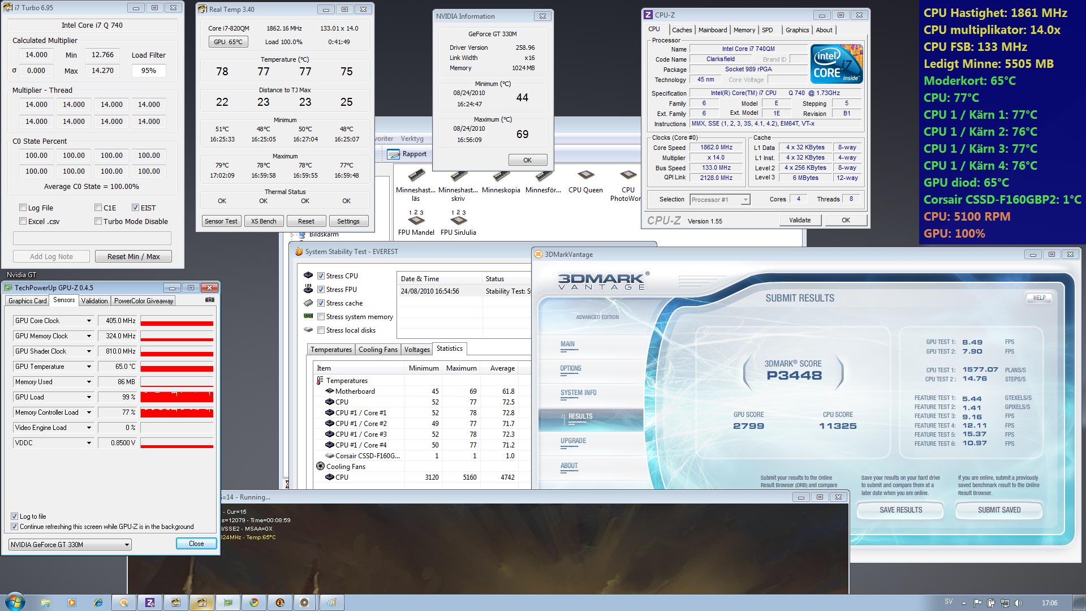1086x611 pixels.
Task: Click the volume speaker tray icon
Action: coord(1019,603)
